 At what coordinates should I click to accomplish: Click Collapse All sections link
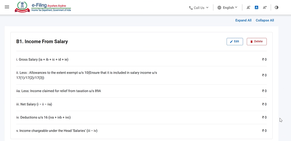pos(265,20)
